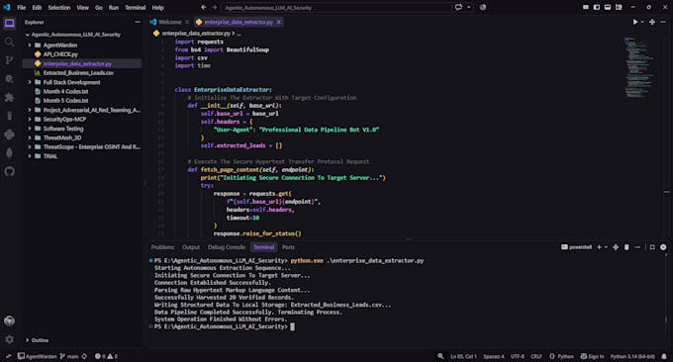Switch to the Ports panel tab

tap(288, 247)
